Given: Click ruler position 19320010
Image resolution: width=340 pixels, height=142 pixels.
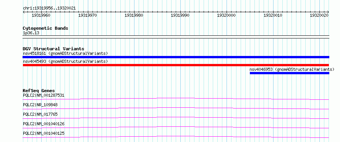Looking at the screenshot, I should tap(273, 15).
